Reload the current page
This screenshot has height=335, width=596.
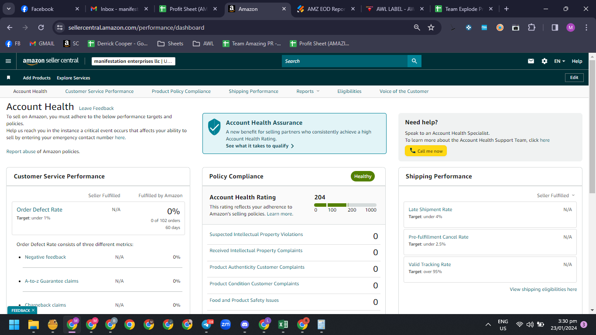(41, 27)
